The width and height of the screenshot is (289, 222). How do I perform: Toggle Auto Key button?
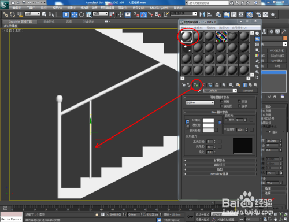[x=202, y=214]
